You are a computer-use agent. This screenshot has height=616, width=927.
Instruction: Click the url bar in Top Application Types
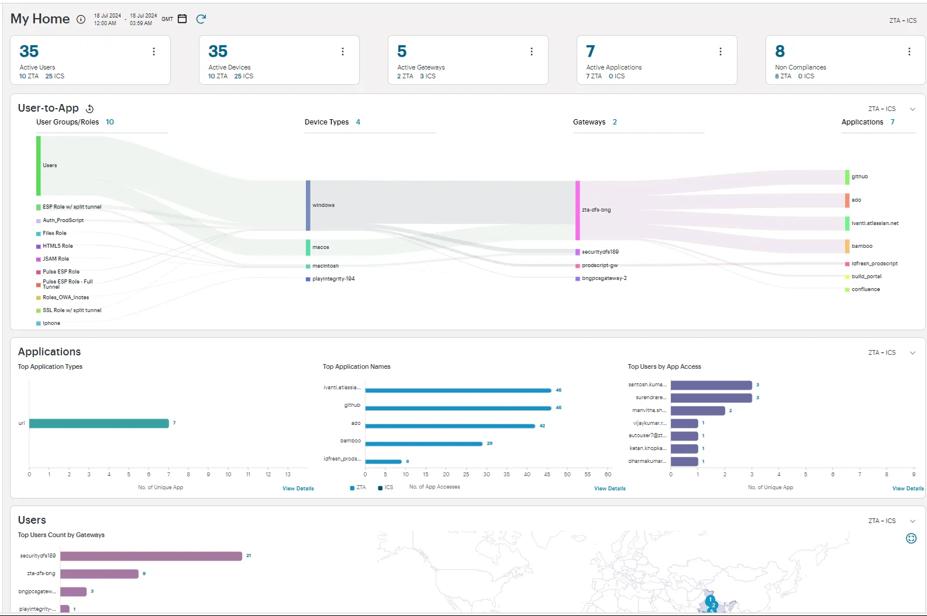[99, 424]
